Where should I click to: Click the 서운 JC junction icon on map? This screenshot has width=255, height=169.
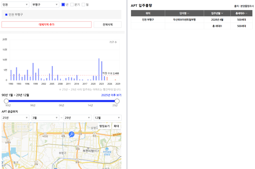(x=80, y=132)
